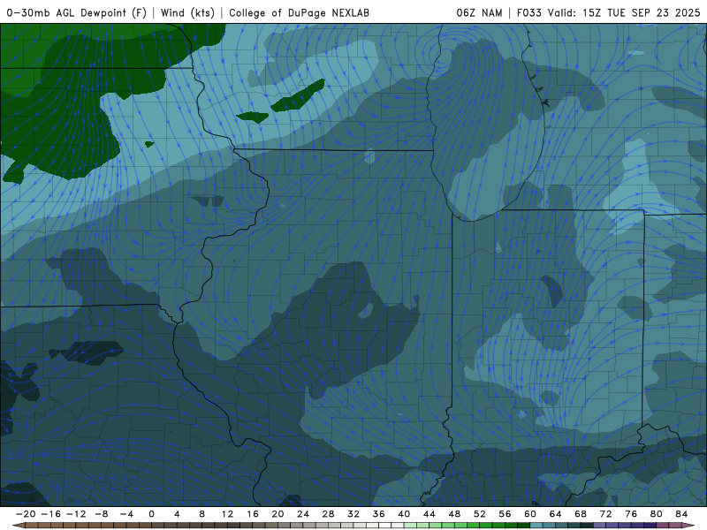Click the '06Z NAM' model run label
Screen dimensions: 707x530
point(479,12)
